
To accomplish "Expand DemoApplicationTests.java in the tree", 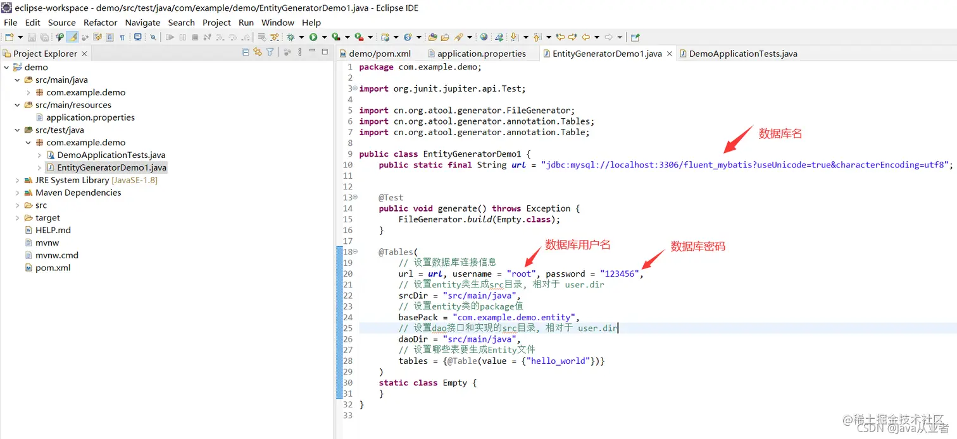I will pyautogui.click(x=39, y=155).
